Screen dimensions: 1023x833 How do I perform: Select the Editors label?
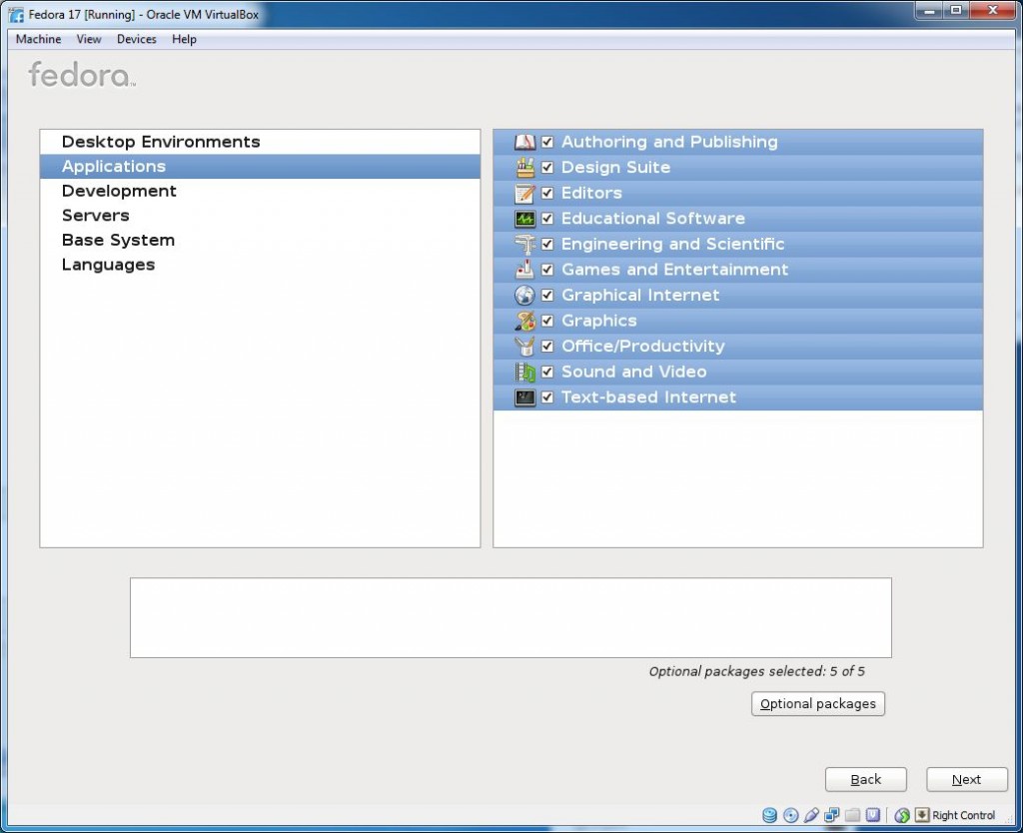pyautogui.click(x=591, y=193)
